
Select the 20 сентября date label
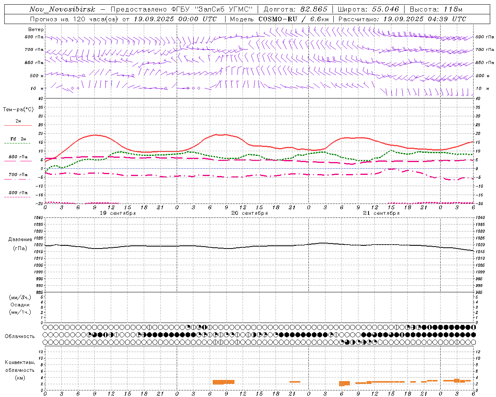tap(250, 213)
